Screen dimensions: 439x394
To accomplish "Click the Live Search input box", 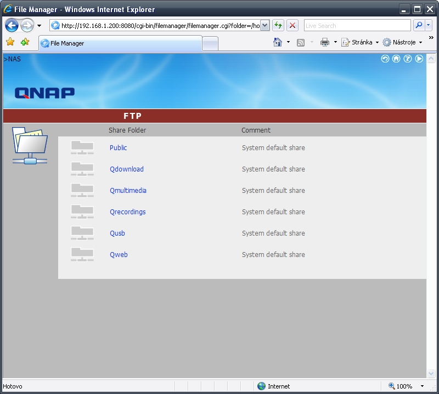I will coord(357,25).
